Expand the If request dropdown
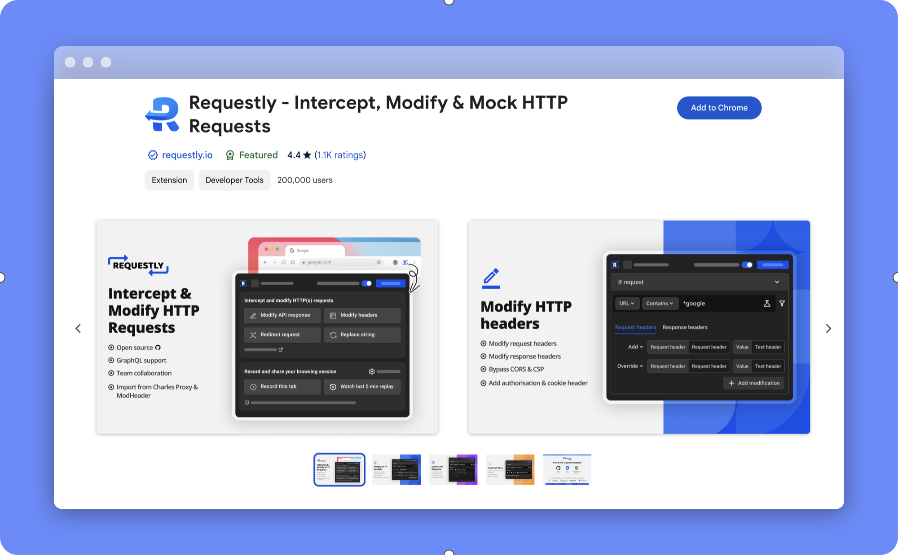898x555 pixels. [778, 282]
